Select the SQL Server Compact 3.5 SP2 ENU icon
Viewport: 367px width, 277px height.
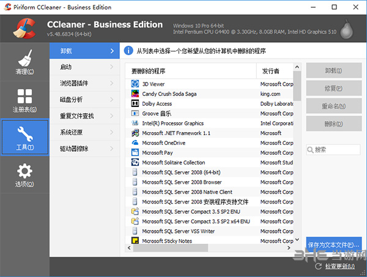point(135,212)
